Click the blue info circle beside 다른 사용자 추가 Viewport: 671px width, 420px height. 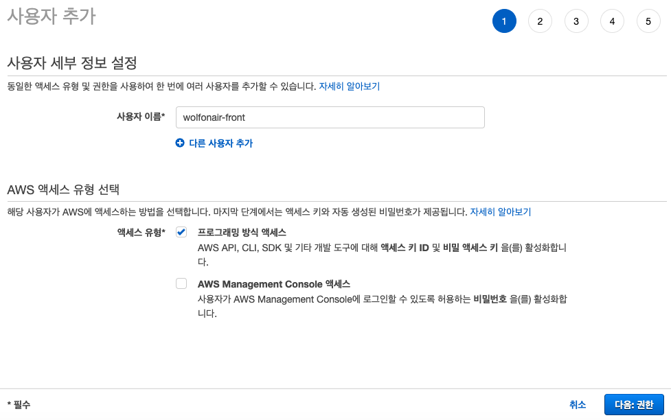click(x=181, y=141)
